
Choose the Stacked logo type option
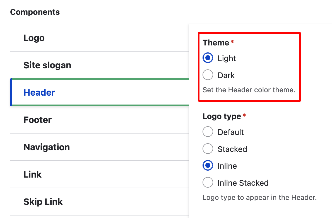[208, 149]
